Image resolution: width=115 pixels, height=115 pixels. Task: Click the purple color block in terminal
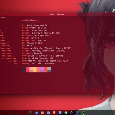(42, 70)
